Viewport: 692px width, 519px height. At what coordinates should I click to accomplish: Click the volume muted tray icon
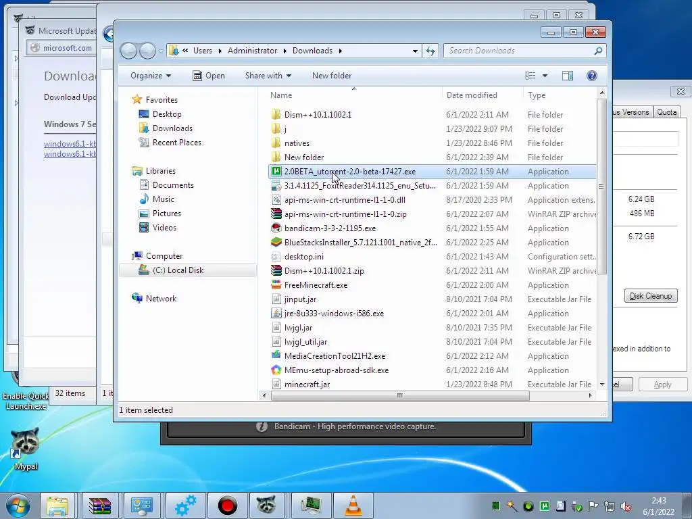point(625,506)
